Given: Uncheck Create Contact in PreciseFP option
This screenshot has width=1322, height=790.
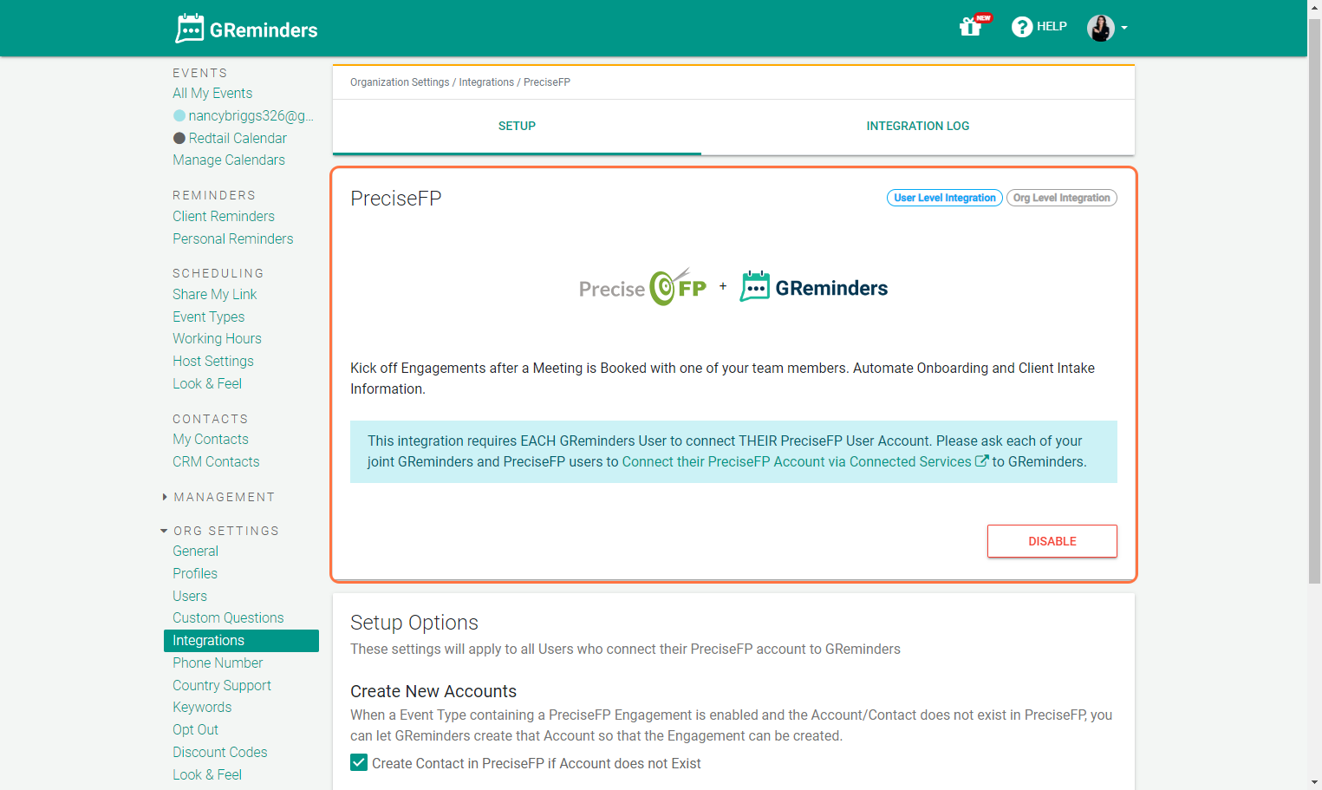Looking at the screenshot, I should (359, 762).
